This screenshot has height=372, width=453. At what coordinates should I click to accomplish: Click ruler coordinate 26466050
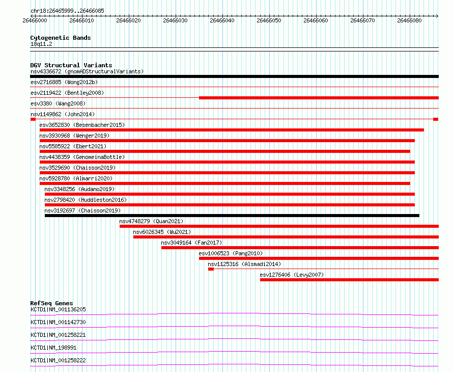coord(269,20)
